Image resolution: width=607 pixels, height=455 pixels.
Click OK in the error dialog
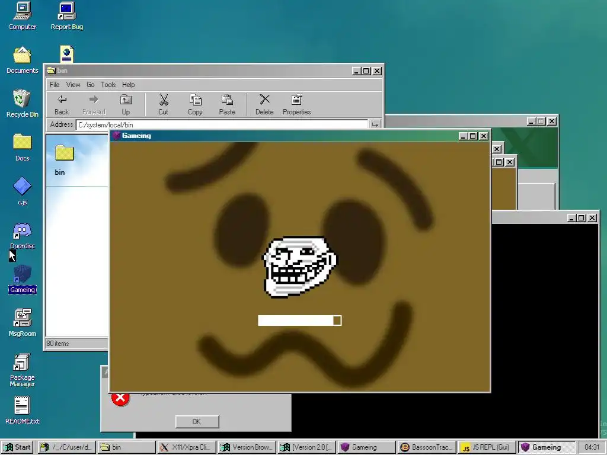coord(197,421)
